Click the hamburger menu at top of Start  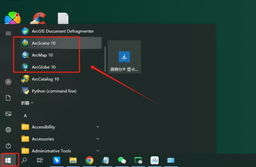coord(8,34)
